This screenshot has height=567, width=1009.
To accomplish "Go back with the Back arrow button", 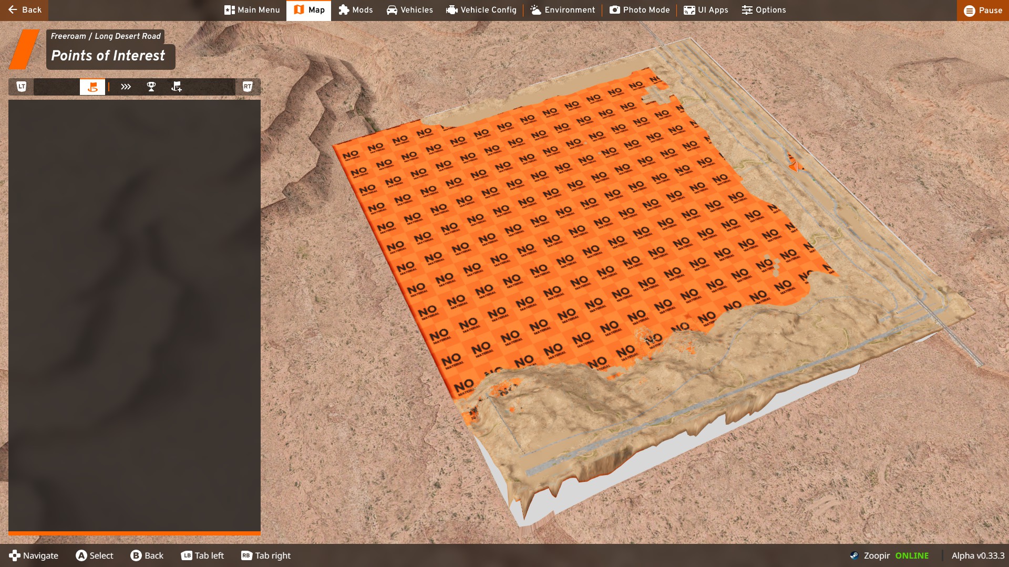I will coord(24,10).
